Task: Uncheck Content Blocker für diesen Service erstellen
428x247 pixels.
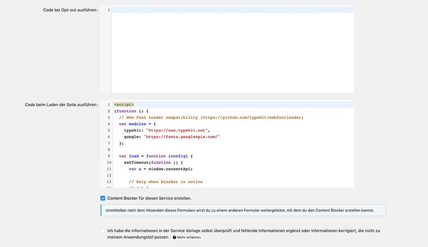Action: (103, 198)
